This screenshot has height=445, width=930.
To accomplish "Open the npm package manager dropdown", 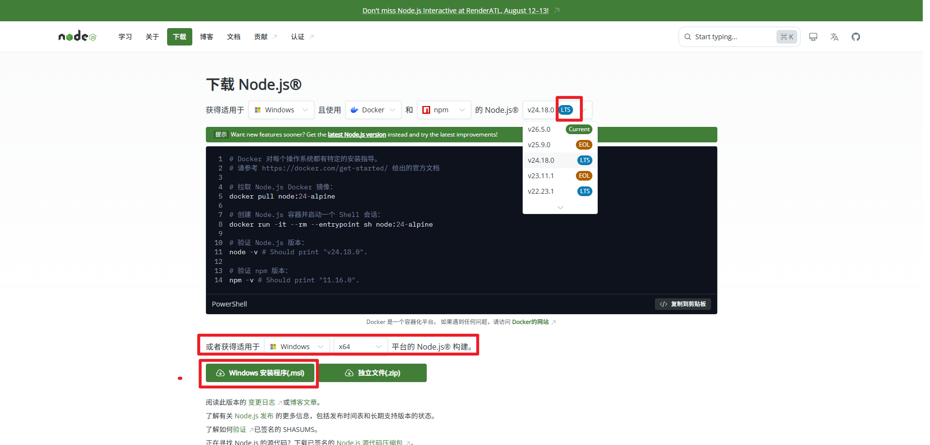I will coord(444,110).
